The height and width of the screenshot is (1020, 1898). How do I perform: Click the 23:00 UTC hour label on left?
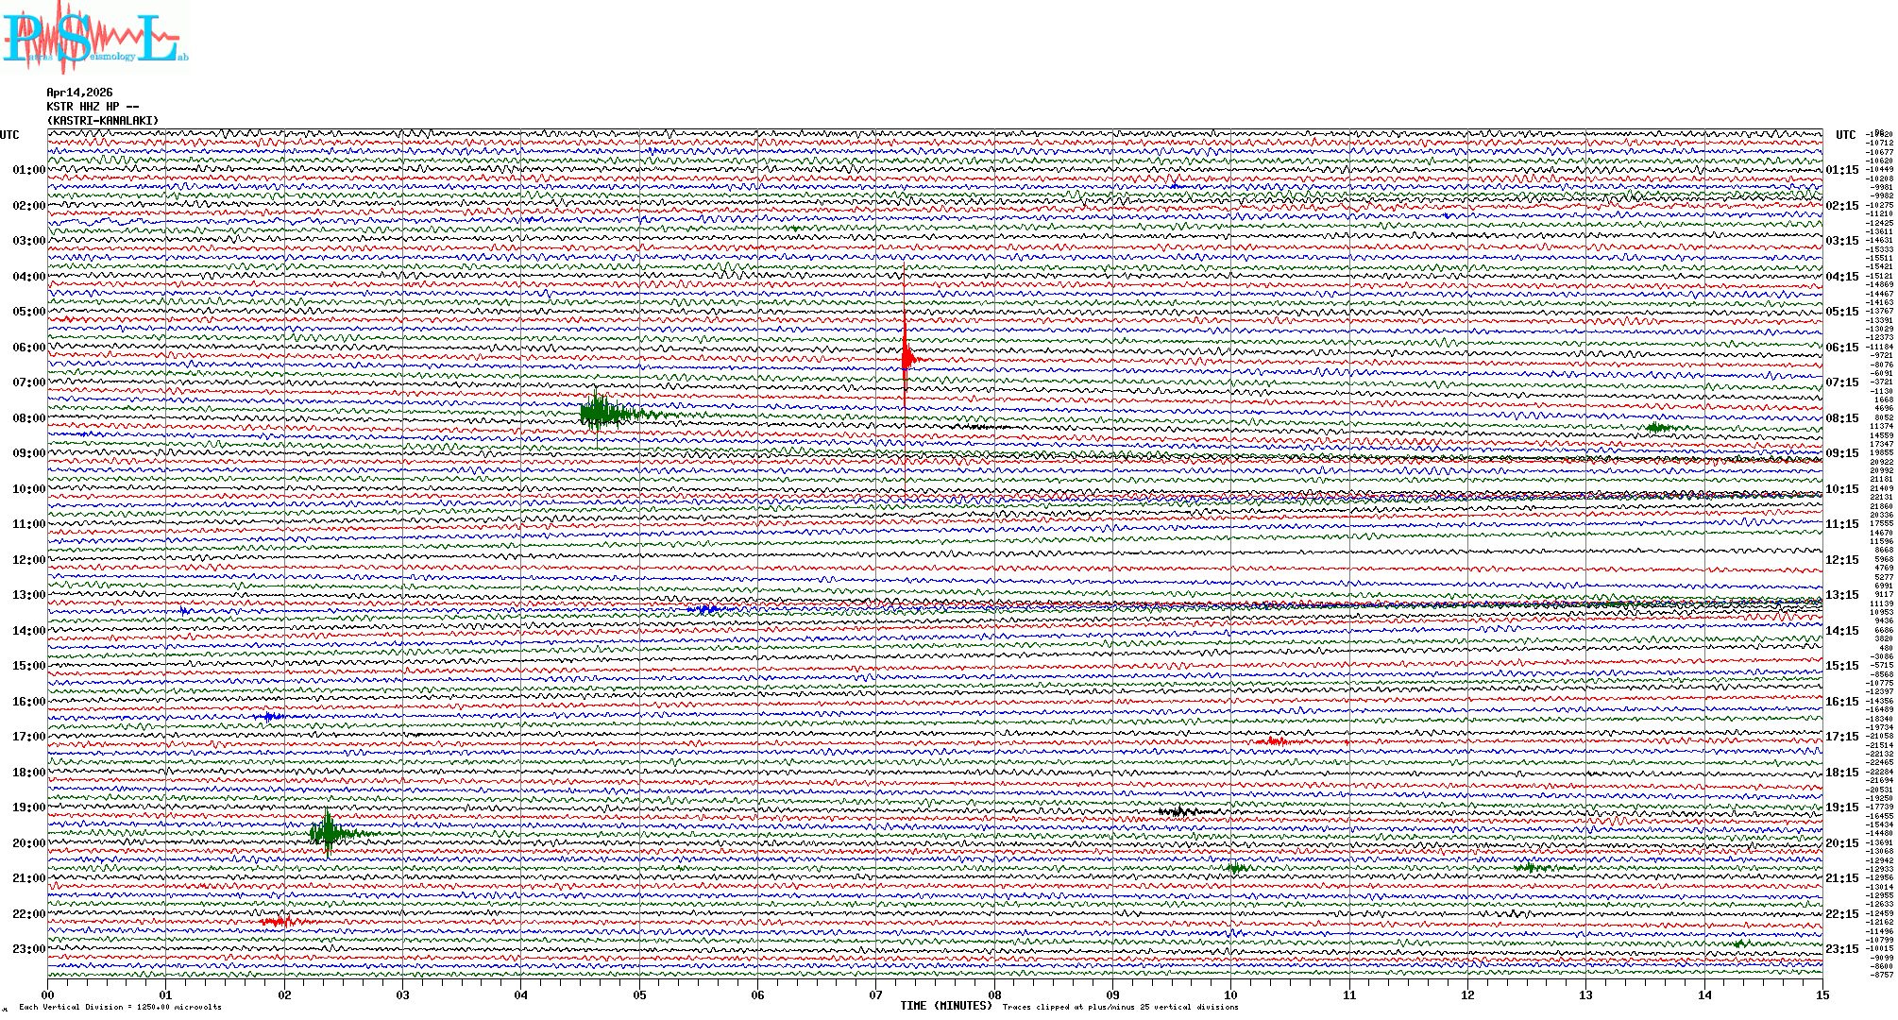coord(28,949)
